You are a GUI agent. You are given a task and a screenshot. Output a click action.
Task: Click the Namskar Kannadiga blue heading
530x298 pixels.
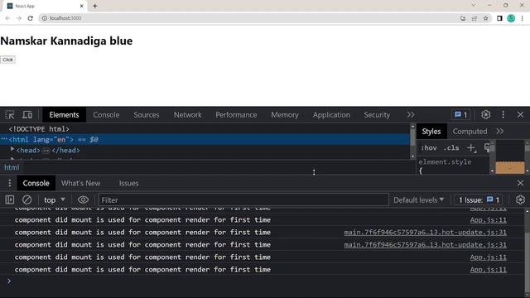pyautogui.click(x=66, y=41)
